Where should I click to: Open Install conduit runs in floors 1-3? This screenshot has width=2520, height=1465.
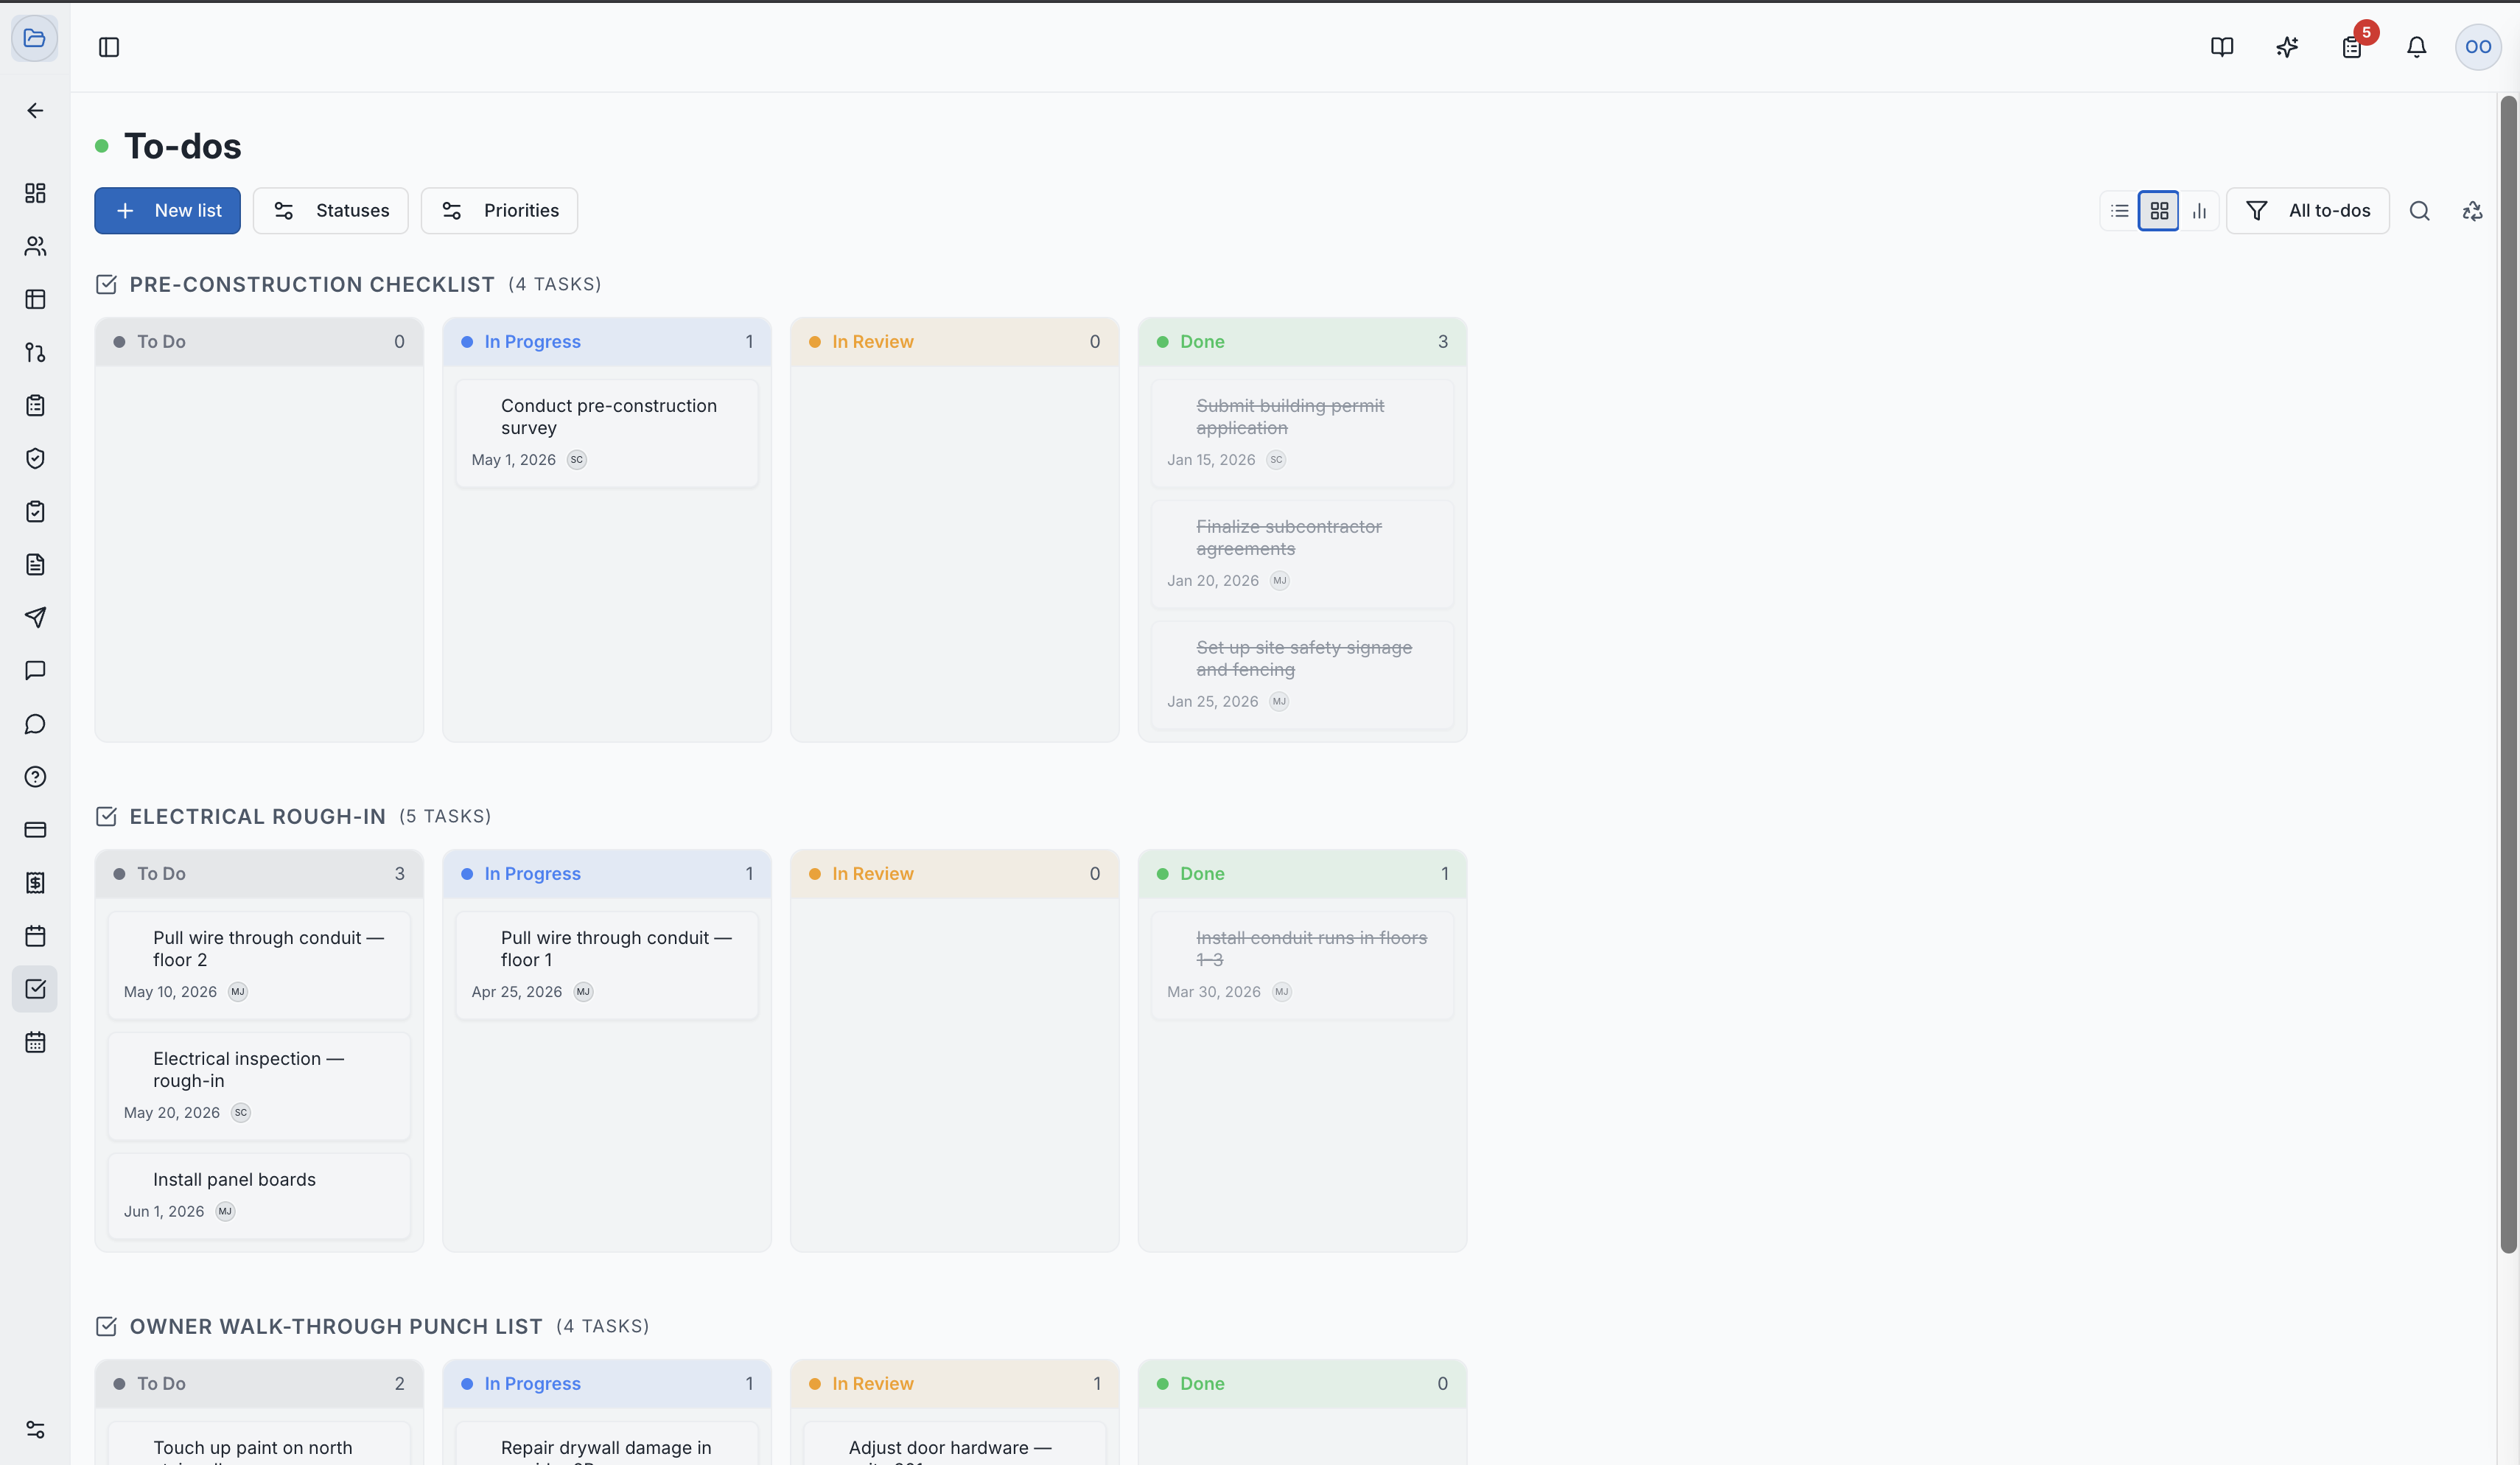pyautogui.click(x=1302, y=965)
